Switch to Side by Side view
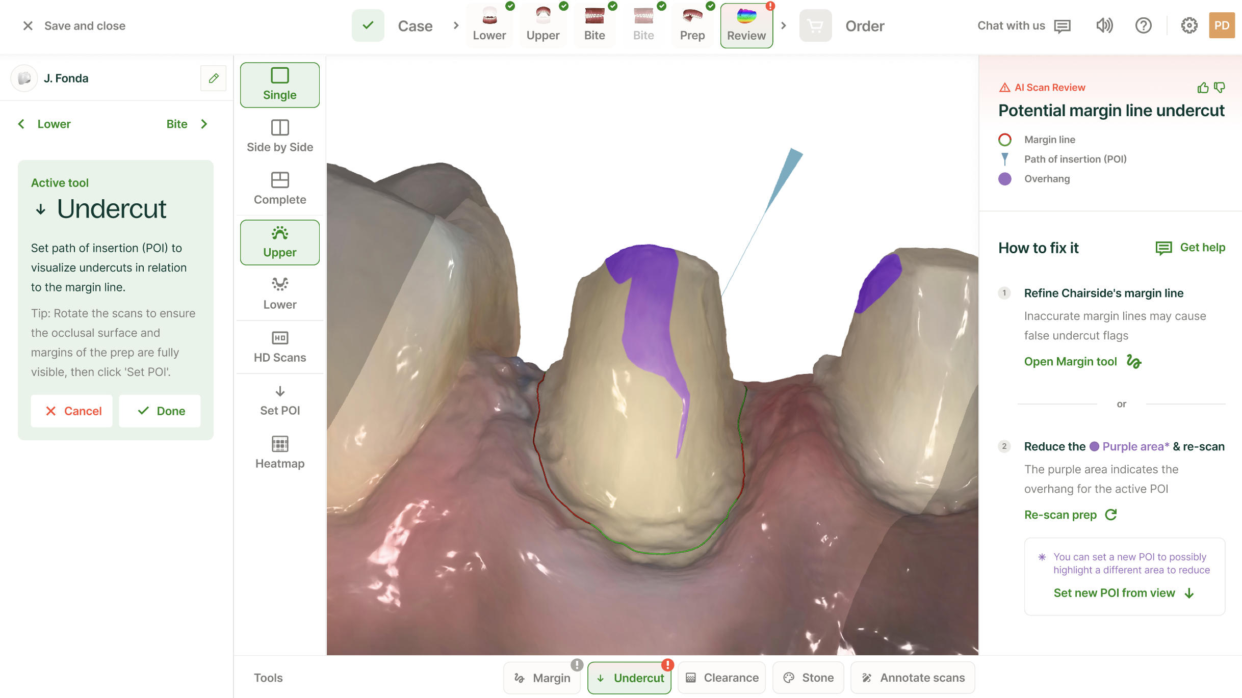This screenshot has width=1242, height=698. 280,136
